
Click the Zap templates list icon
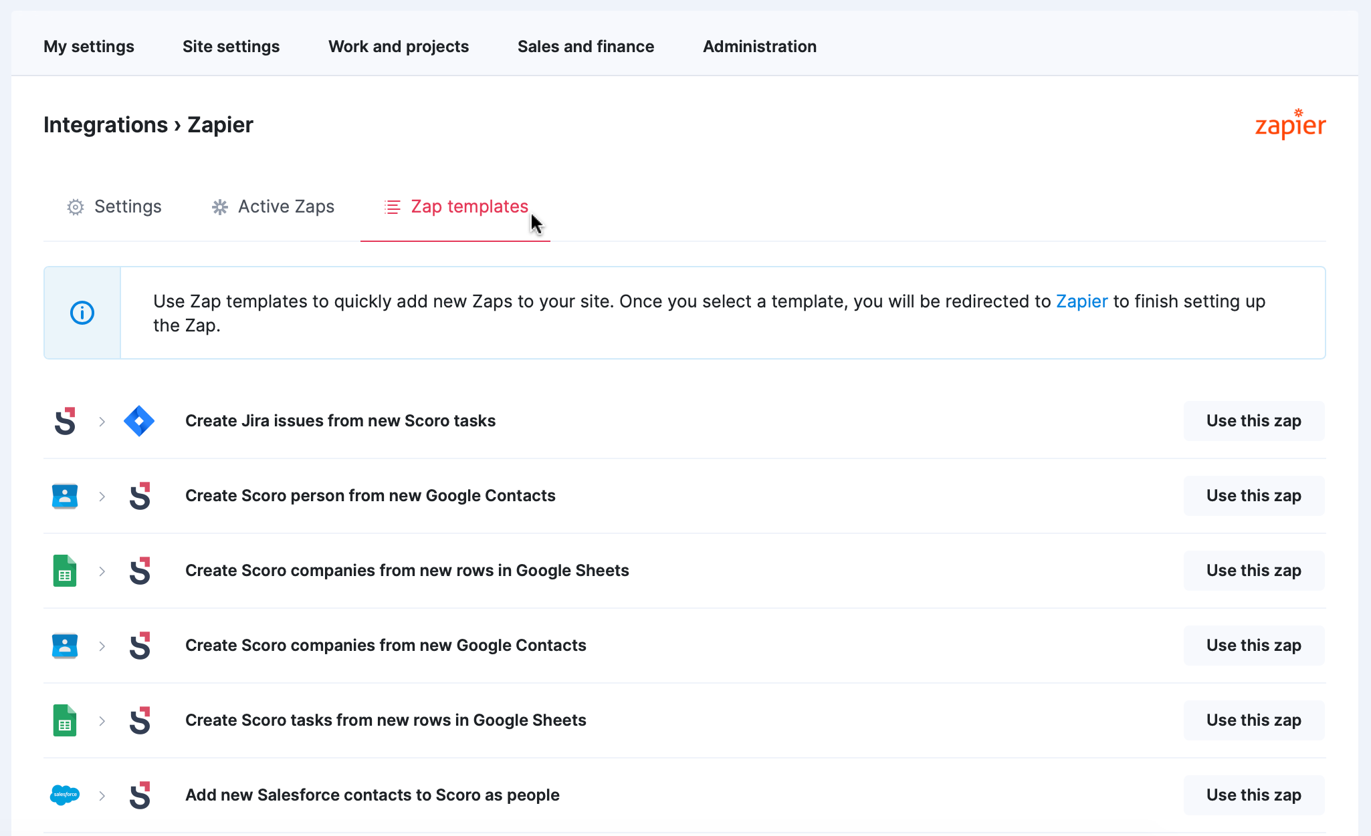[x=393, y=207]
